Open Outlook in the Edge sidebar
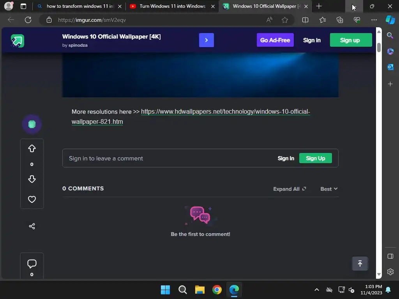Image resolution: width=399 pixels, height=299 pixels. tap(390, 67)
